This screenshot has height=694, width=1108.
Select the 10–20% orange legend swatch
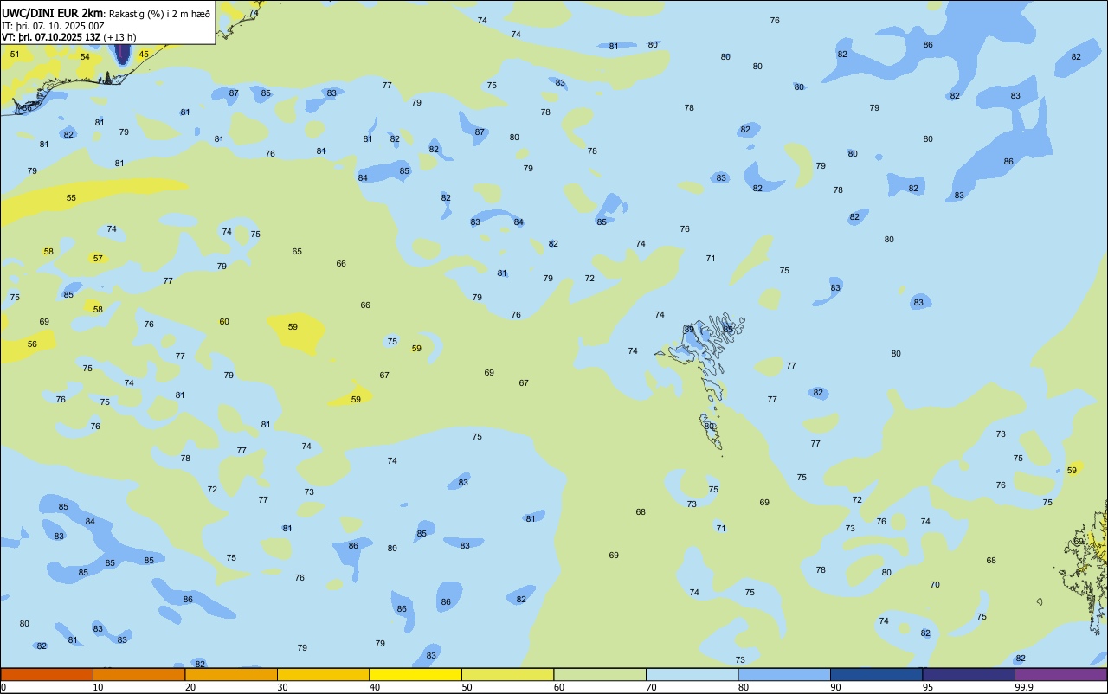point(138,674)
